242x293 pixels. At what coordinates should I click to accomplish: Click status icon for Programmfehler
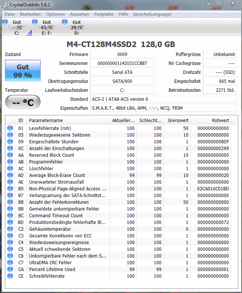pos(10,162)
